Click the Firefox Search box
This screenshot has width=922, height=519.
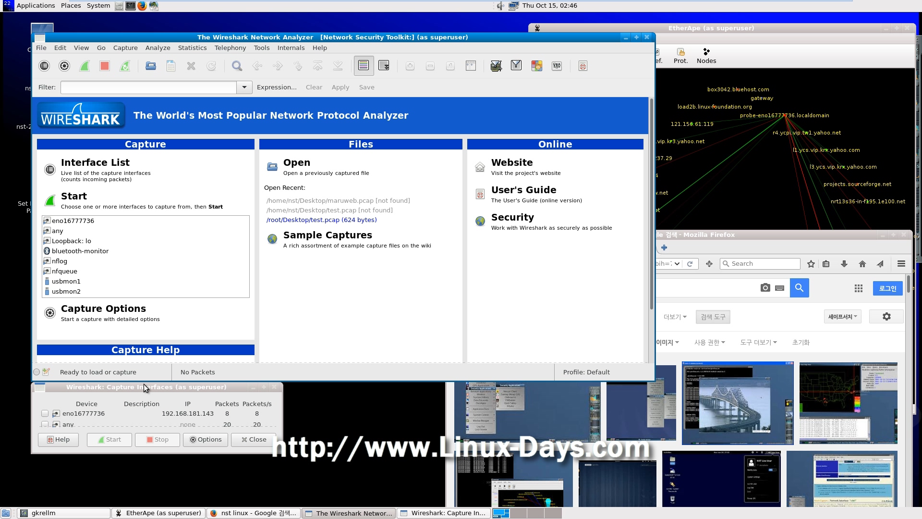point(760,264)
